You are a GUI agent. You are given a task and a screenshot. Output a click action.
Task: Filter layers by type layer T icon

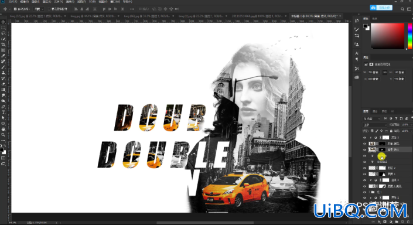pos(396,118)
